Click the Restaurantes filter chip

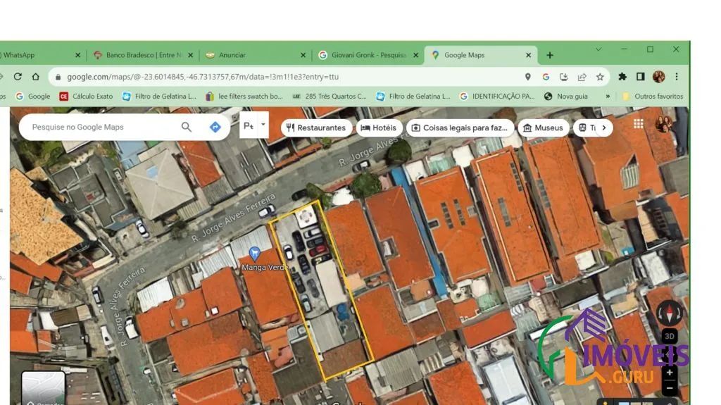(x=316, y=128)
